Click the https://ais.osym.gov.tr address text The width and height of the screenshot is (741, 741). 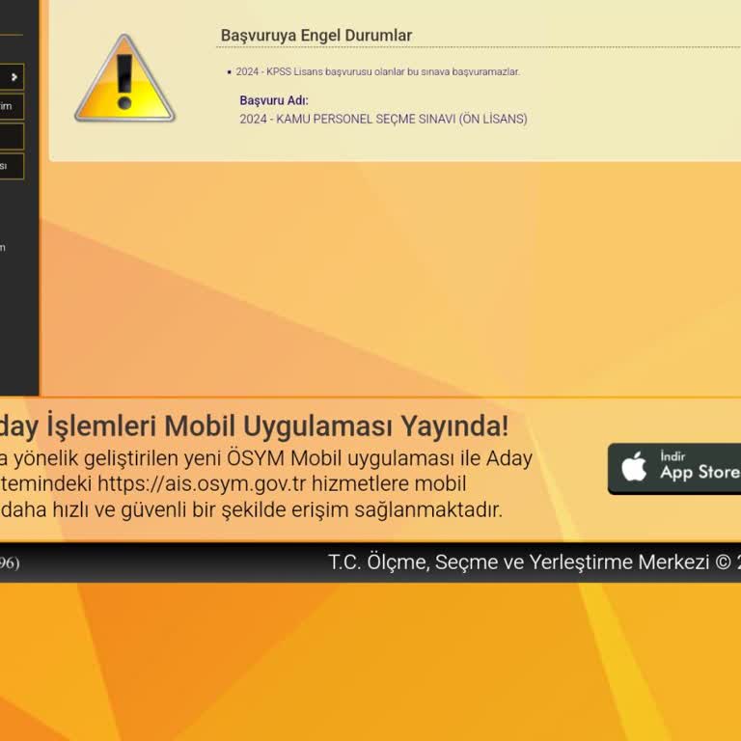coord(202,483)
